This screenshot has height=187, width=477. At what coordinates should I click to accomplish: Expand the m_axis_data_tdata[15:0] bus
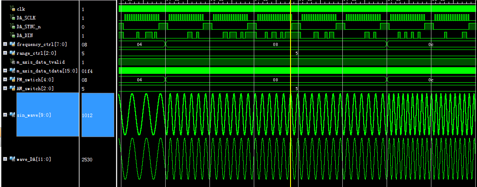pos(4,71)
